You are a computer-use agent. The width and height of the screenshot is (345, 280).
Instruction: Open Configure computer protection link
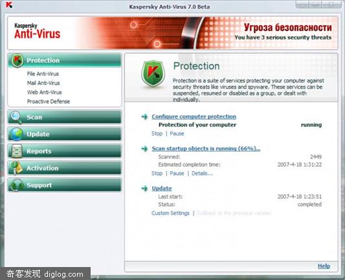194,117
